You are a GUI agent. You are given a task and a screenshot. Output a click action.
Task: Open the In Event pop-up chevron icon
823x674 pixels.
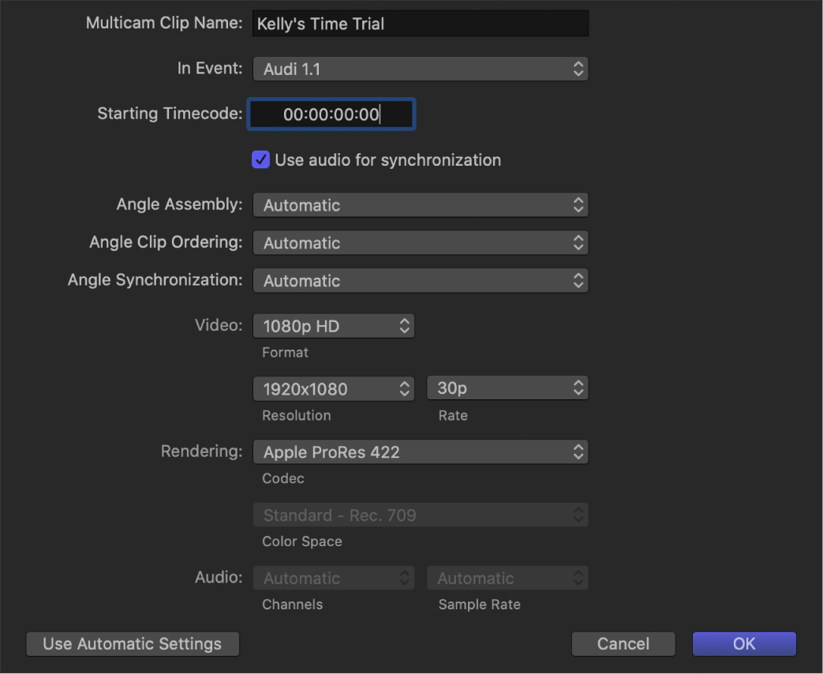point(578,69)
